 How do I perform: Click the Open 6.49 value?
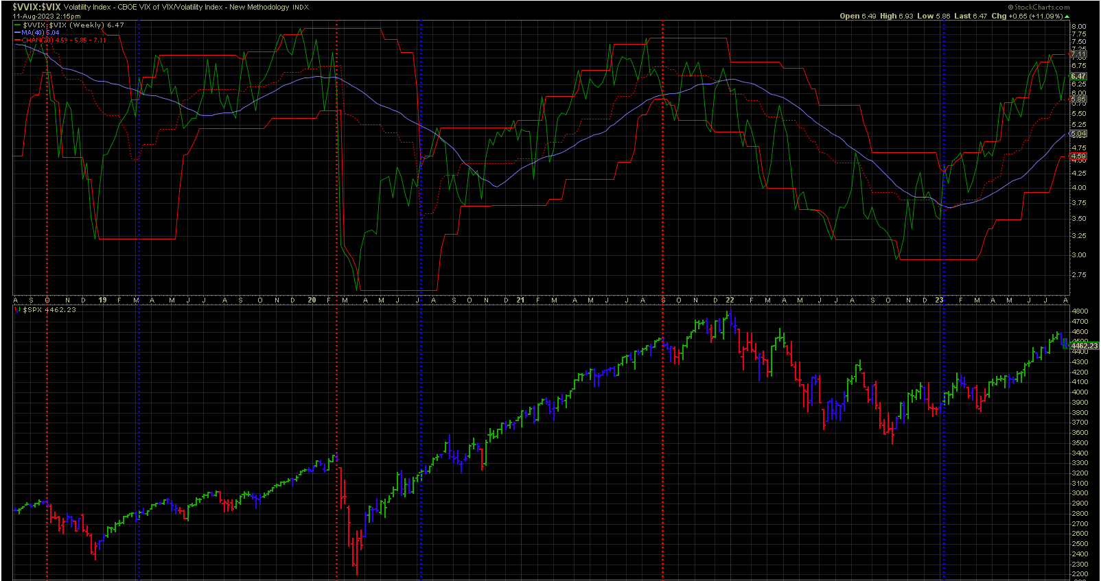858,16
